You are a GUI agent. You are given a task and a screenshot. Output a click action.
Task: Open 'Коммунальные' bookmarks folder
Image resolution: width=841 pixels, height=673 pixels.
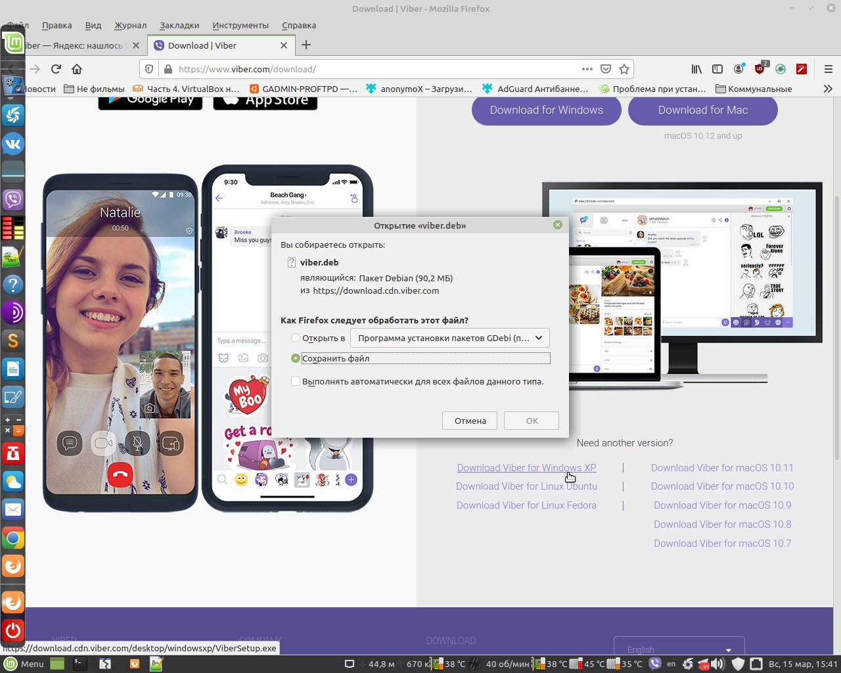[x=754, y=89]
